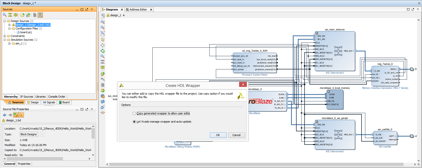This screenshot has width=422, height=168.
Task: Collapse the Configuration Files folder
Action: (x=9, y=29)
